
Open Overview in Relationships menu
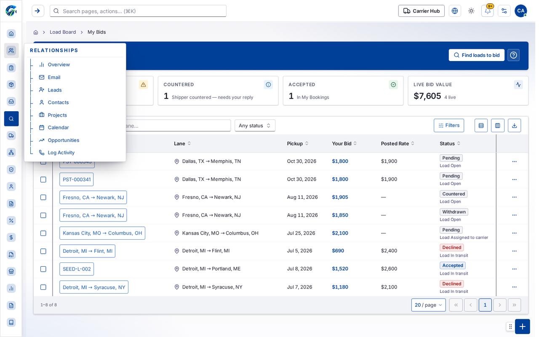point(59,64)
